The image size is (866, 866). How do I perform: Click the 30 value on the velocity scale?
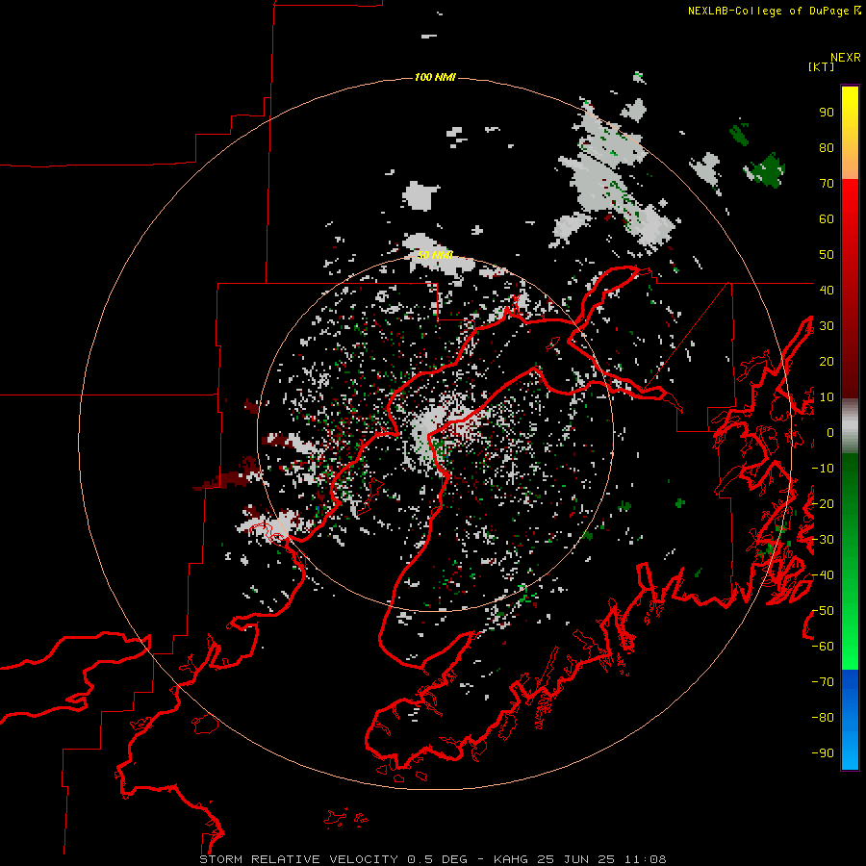coord(827,326)
